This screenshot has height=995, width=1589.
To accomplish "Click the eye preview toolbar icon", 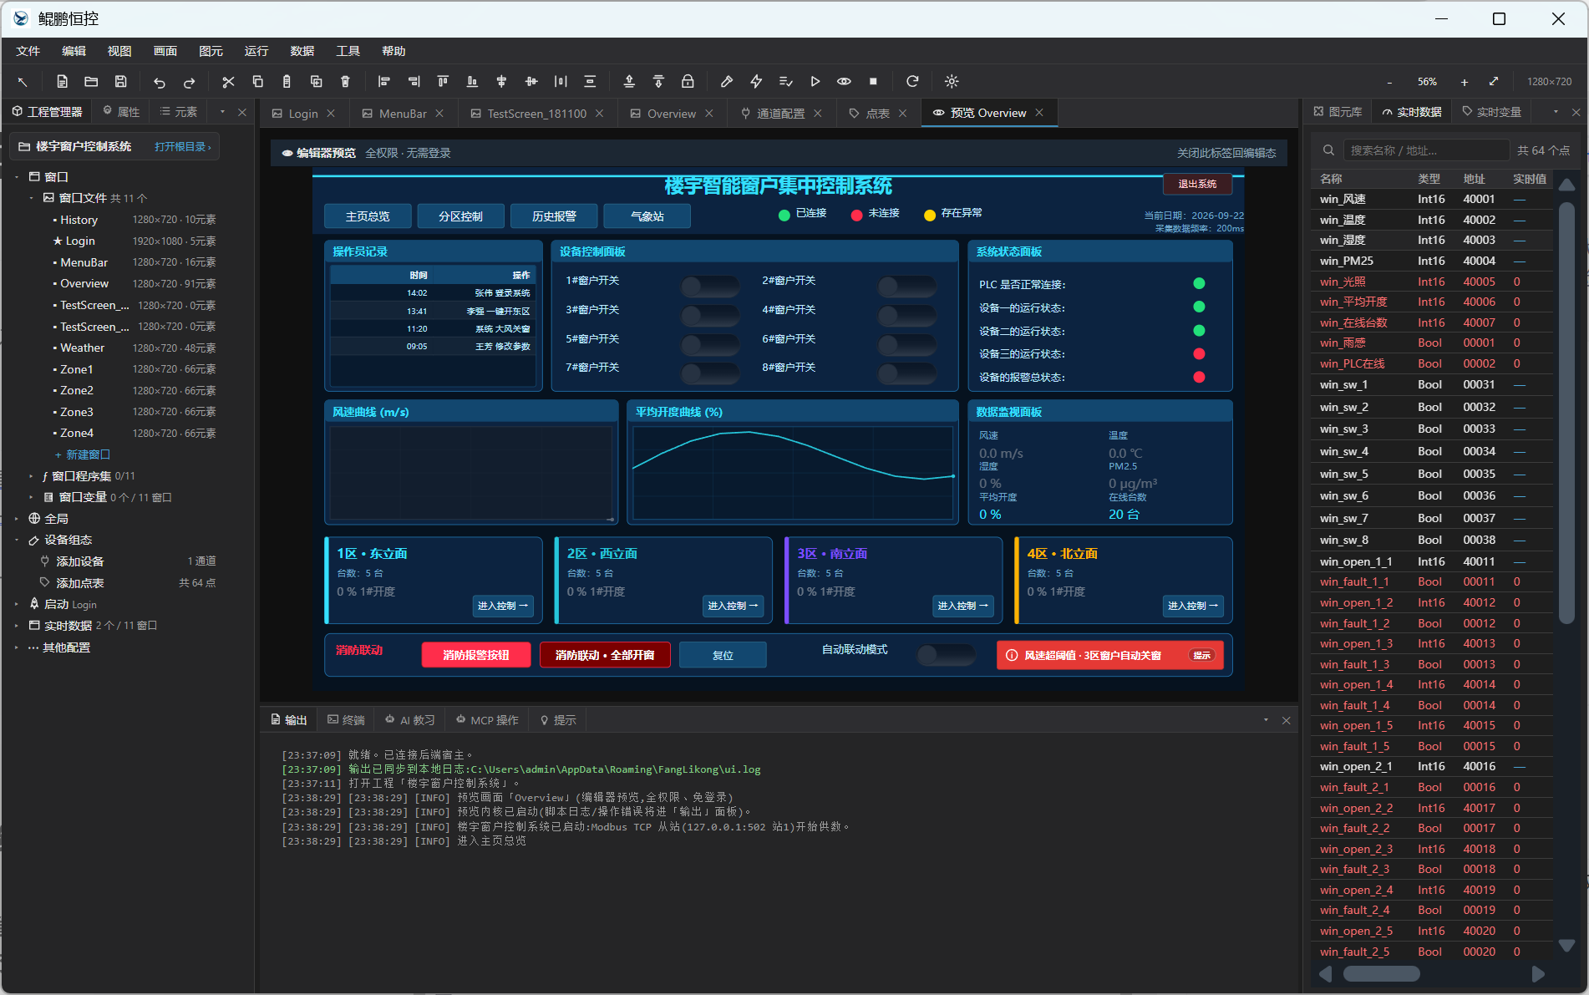I will 845,82.
